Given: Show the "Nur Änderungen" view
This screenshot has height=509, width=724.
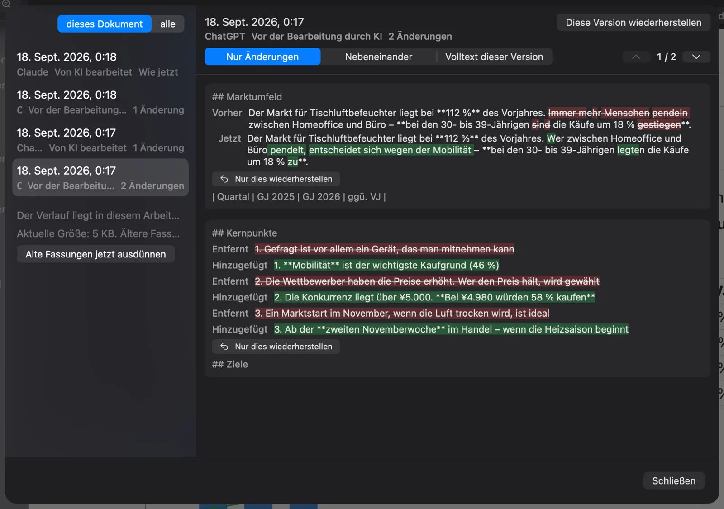Looking at the screenshot, I should pos(262,57).
